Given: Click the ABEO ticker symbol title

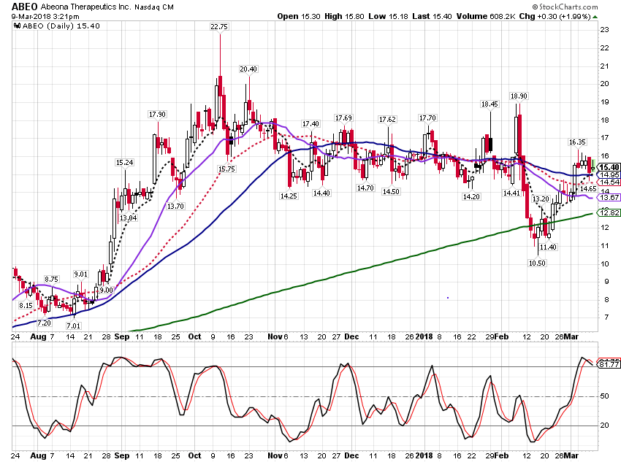Looking at the screenshot, I should (x=25, y=7).
